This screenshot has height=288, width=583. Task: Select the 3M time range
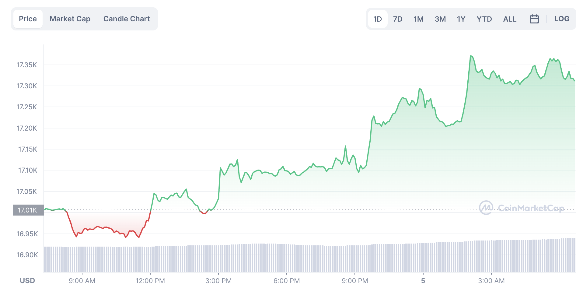click(x=440, y=19)
